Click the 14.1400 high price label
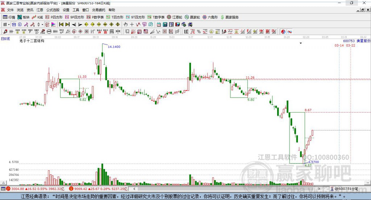 click(114, 47)
